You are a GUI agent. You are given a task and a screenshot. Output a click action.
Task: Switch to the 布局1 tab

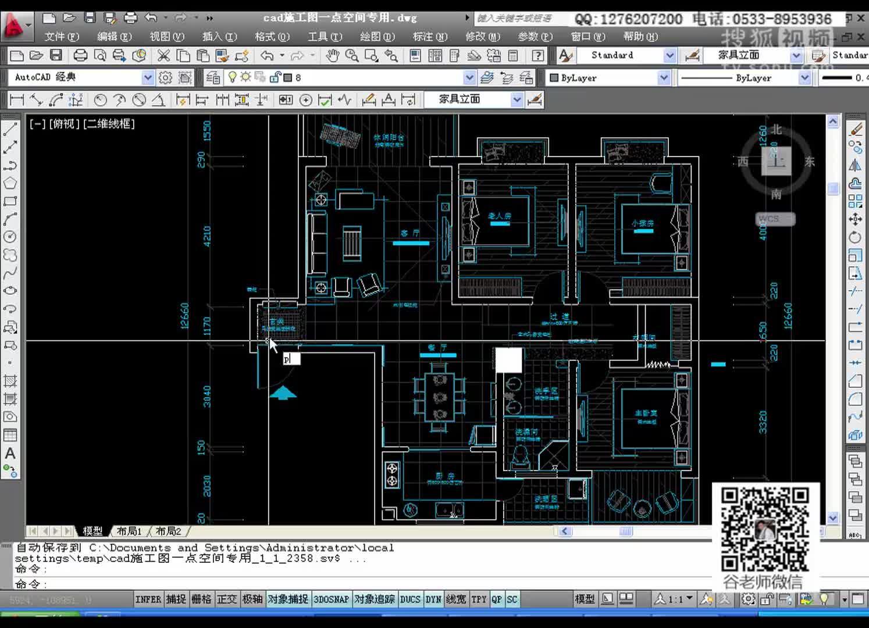click(x=129, y=531)
